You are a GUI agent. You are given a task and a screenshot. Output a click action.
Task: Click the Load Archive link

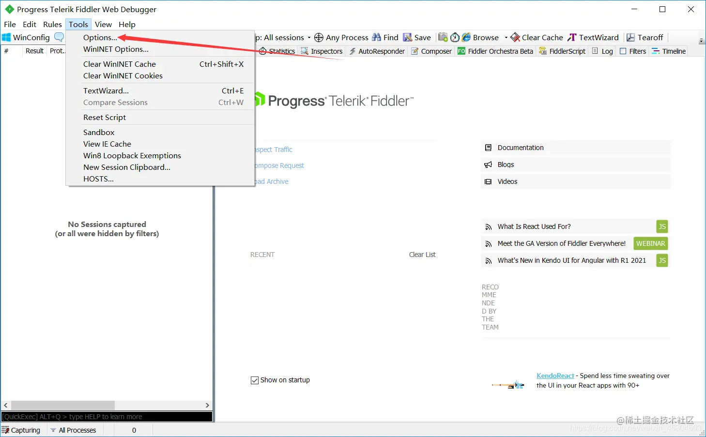(272, 181)
